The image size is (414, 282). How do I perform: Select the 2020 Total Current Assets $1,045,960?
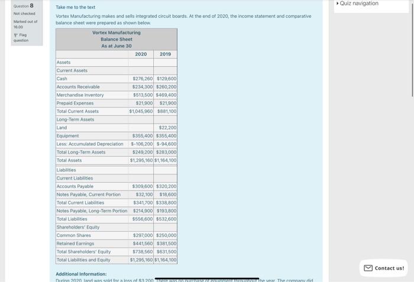coord(141,111)
